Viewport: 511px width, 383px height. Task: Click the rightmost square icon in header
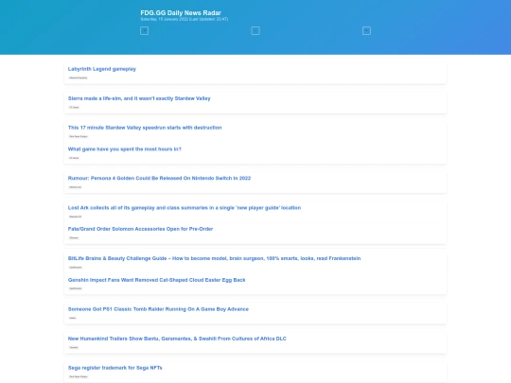[x=366, y=30]
